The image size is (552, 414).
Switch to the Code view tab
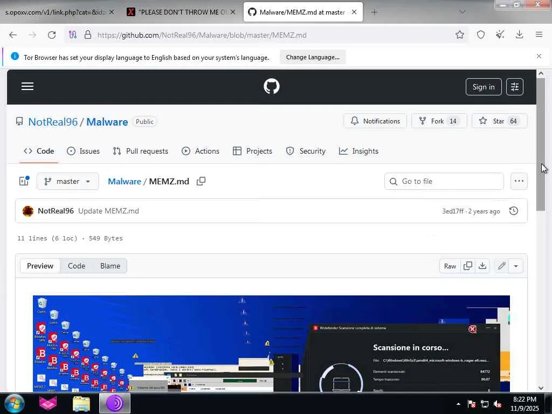[x=77, y=266]
